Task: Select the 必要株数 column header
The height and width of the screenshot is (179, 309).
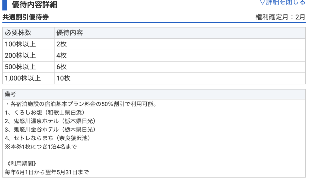Action: coord(18,33)
